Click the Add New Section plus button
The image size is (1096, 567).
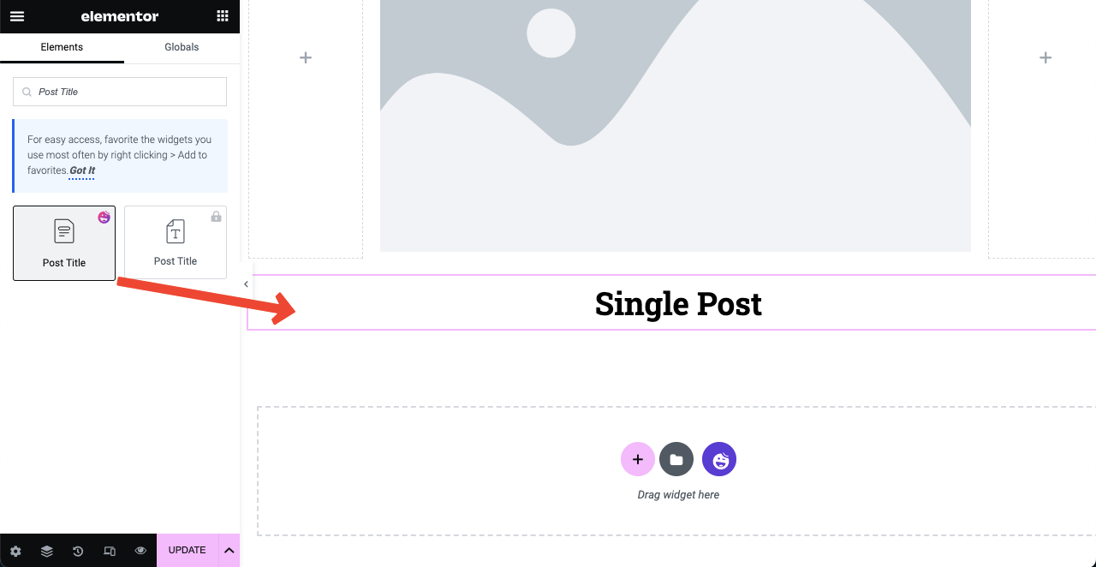pos(637,460)
